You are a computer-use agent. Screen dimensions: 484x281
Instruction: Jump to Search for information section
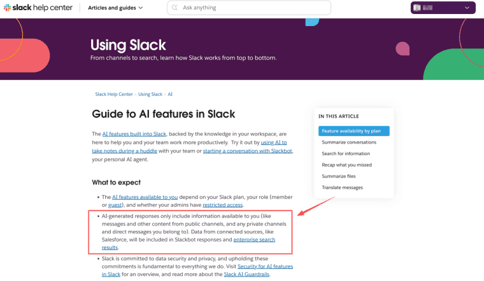346,154
